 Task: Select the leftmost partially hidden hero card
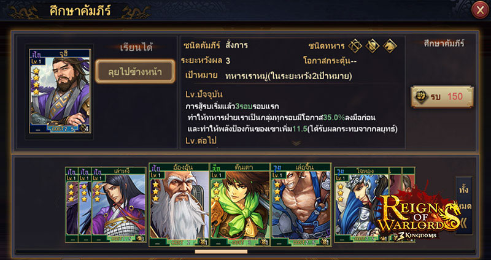click(72, 205)
